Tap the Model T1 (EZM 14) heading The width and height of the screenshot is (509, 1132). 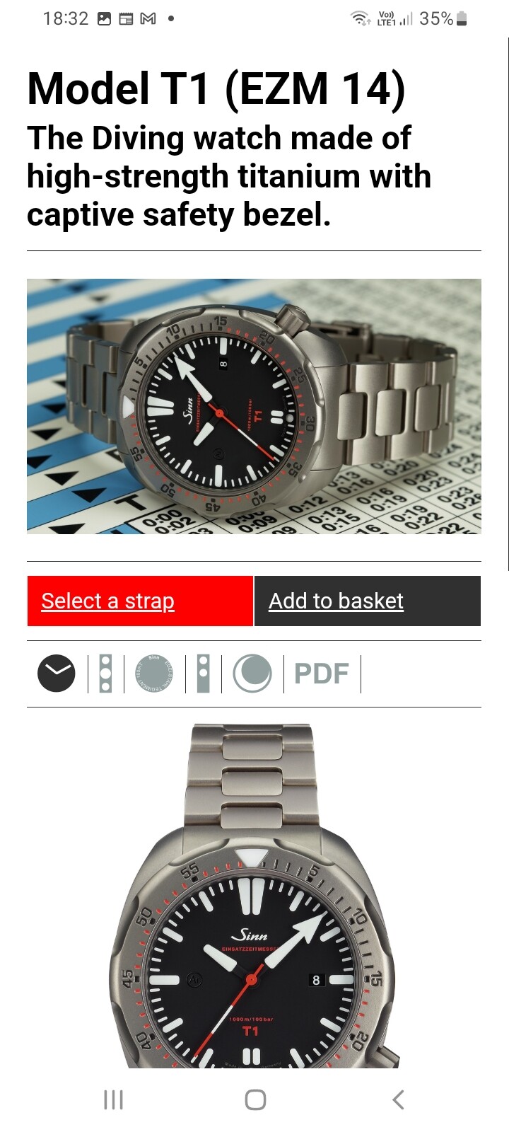(216, 89)
